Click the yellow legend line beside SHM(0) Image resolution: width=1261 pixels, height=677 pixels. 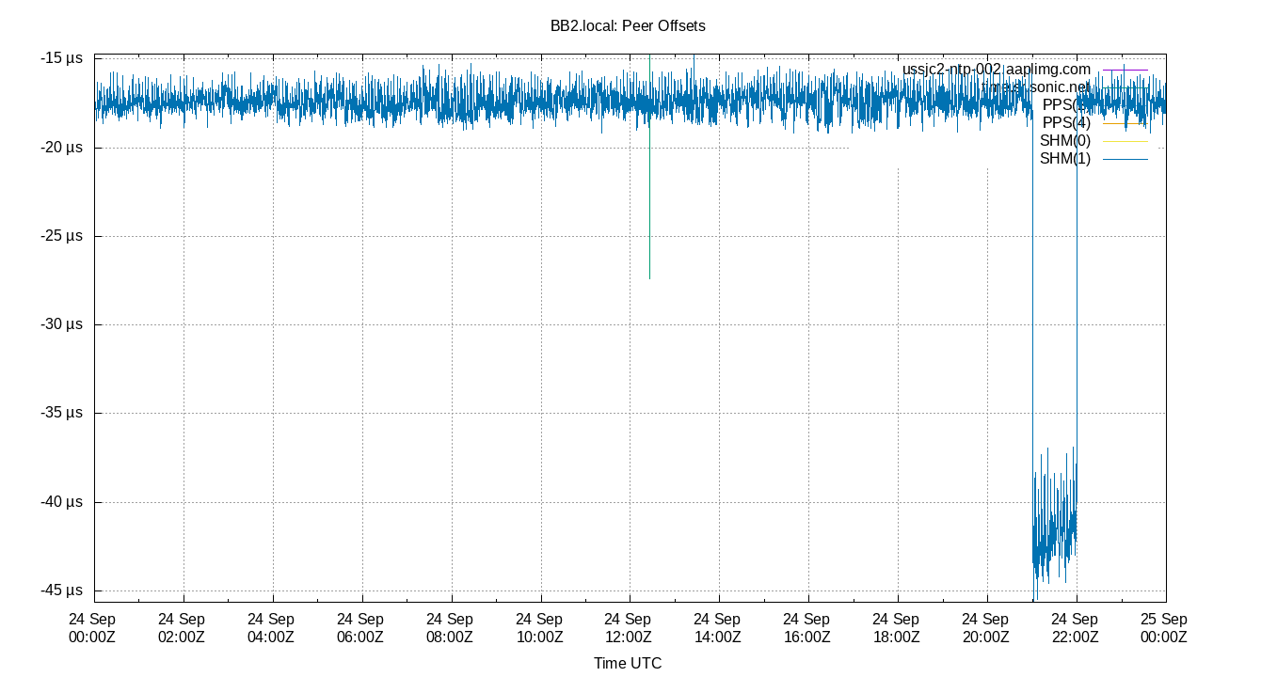click(x=1125, y=141)
